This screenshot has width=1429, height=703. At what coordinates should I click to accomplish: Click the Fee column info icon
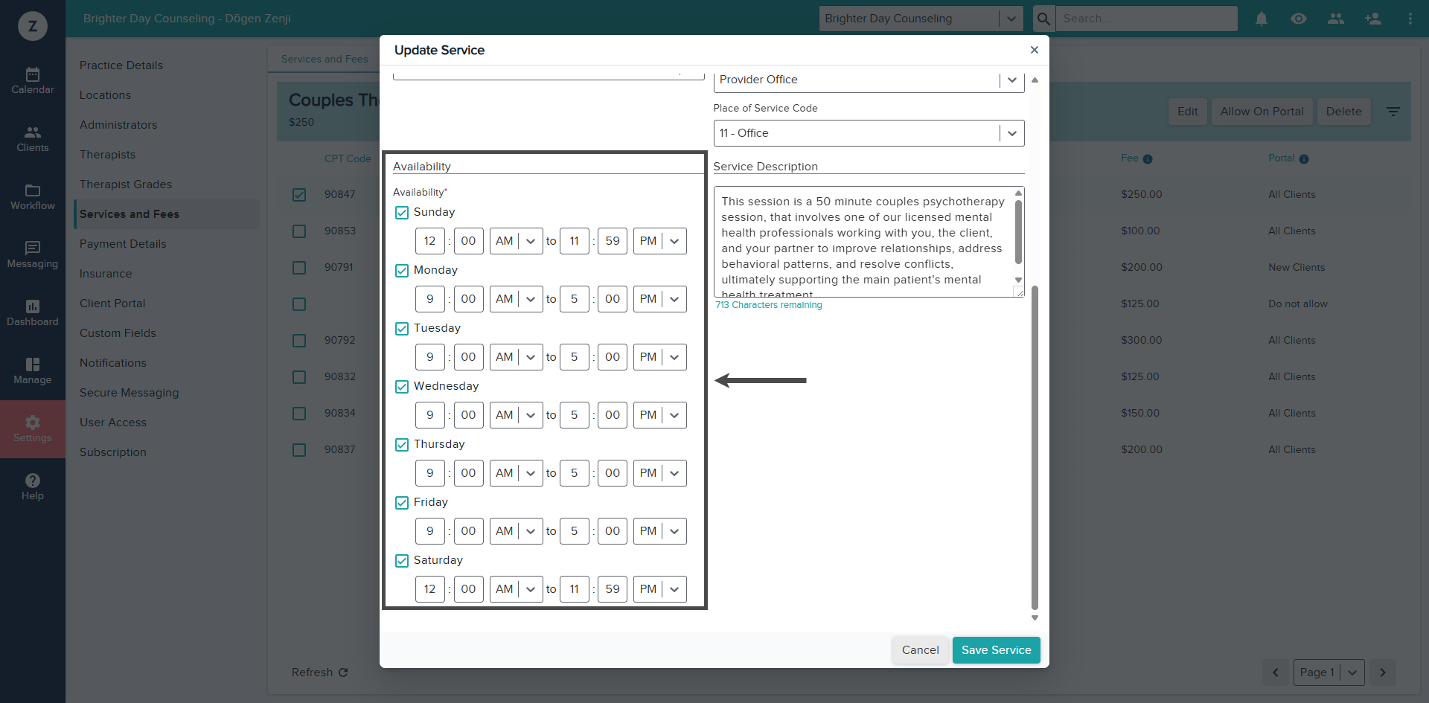pyautogui.click(x=1148, y=159)
